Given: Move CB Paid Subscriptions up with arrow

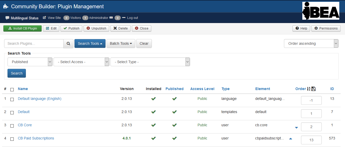Looking at the screenshot, I should [290, 139].
